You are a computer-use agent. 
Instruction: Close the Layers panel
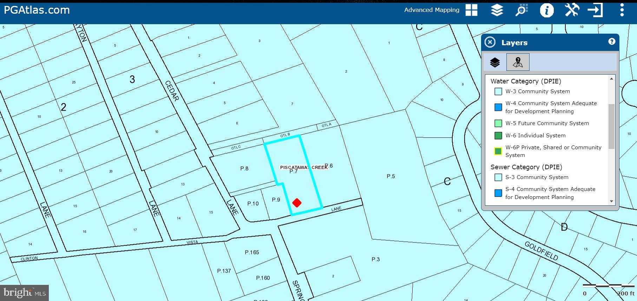490,42
